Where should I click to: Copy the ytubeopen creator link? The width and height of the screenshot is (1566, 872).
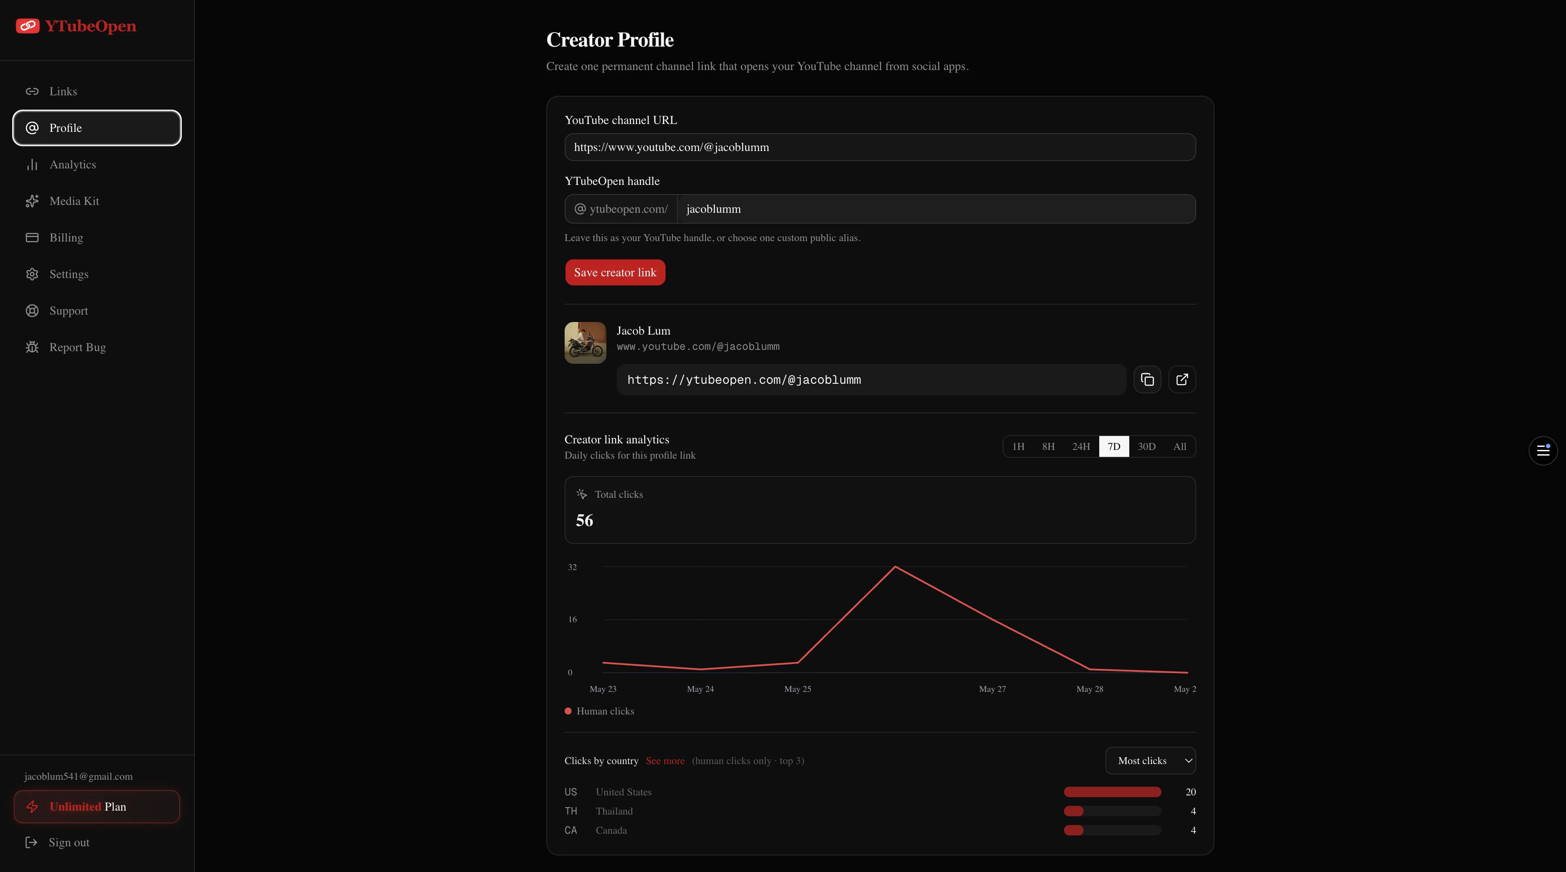point(1147,379)
